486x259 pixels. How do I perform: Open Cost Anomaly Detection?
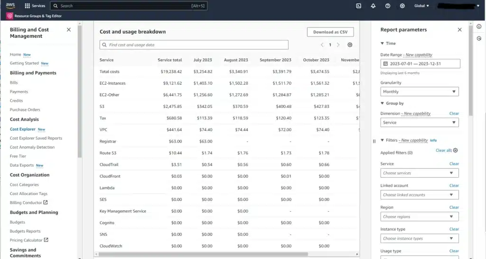(32, 147)
